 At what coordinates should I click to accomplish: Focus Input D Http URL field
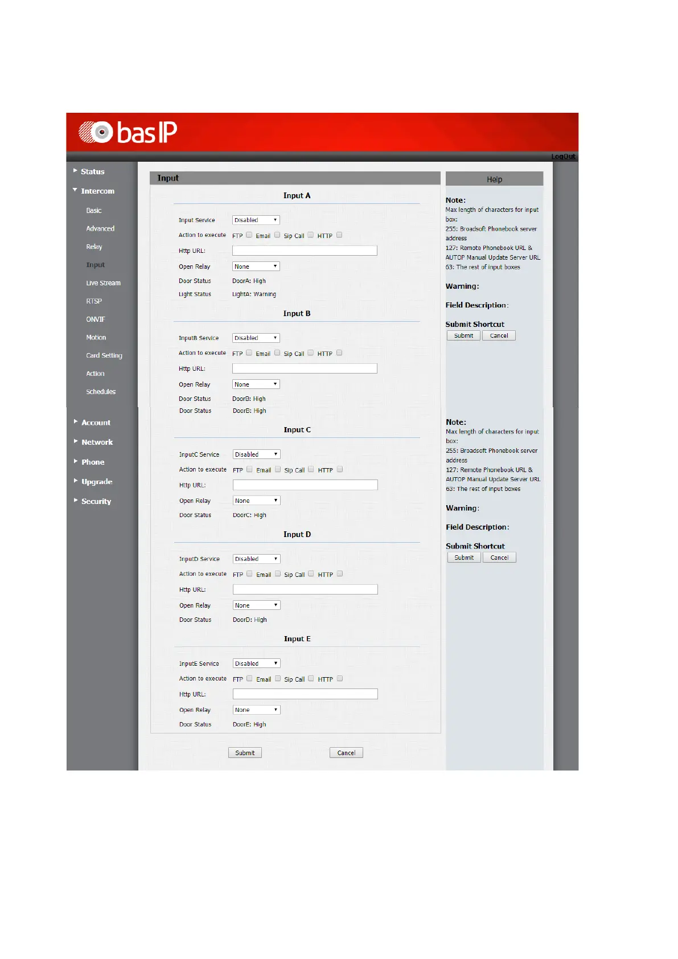pos(305,589)
